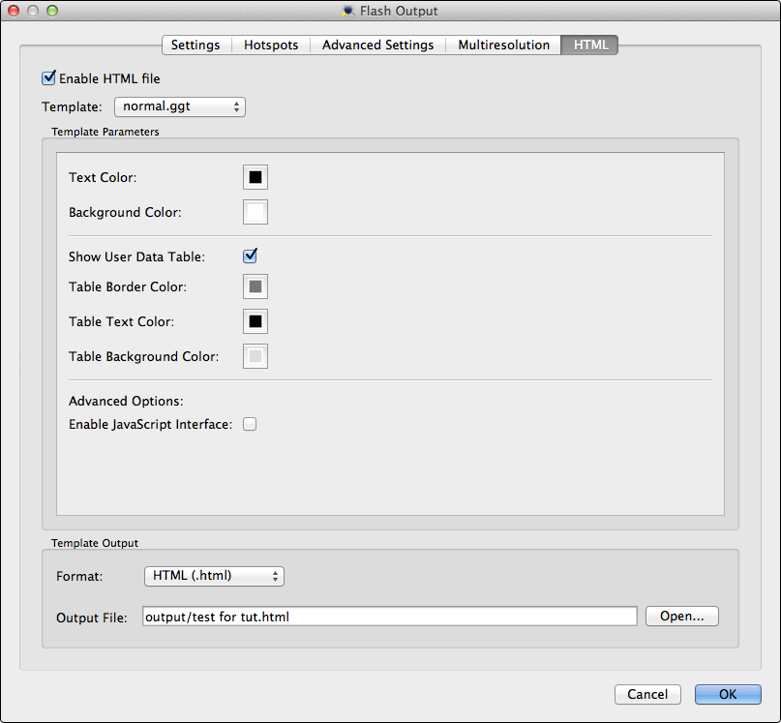Click the Open button next to Output File
This screenshot has width=781, height=723.
click(x=681, y=616)
